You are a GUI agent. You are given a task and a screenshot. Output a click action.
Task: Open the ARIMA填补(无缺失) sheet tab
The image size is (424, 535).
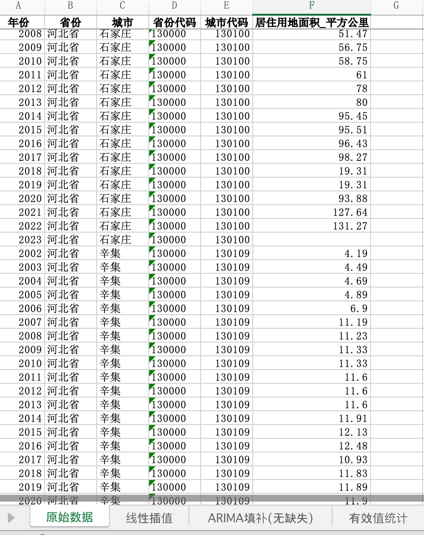[x=260, y=518]
